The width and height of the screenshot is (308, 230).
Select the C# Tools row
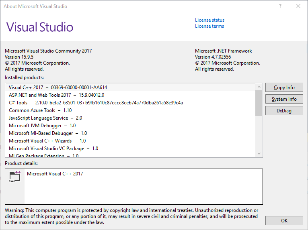pos(130,103)
